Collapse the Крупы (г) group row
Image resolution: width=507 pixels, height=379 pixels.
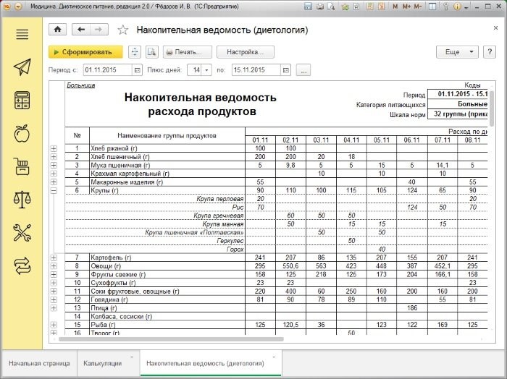pos(54,190)
